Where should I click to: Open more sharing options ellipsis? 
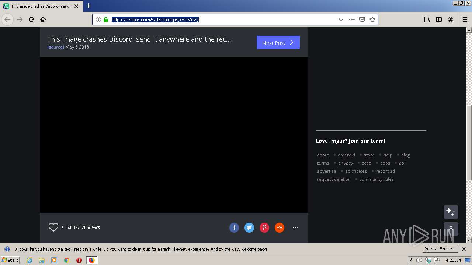(x=295, y=227)
